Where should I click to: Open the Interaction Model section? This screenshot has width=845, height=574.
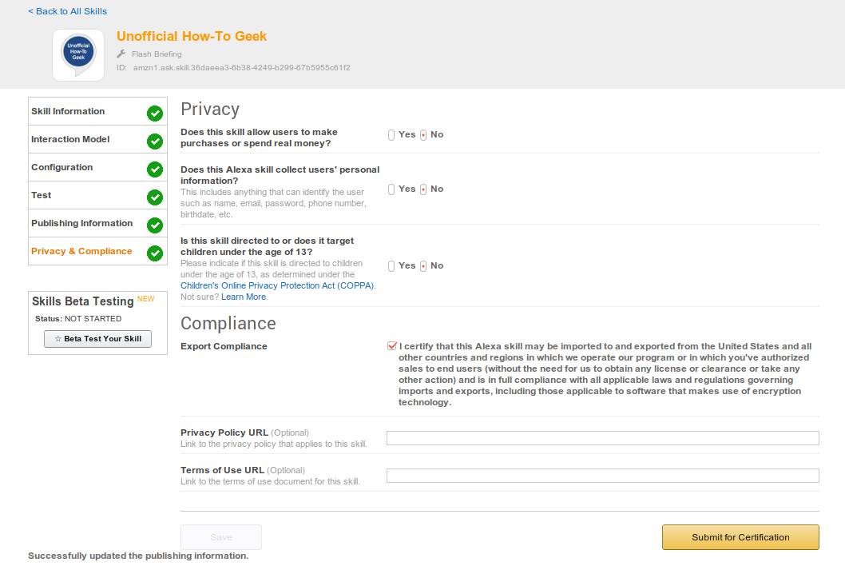[97, 139]
